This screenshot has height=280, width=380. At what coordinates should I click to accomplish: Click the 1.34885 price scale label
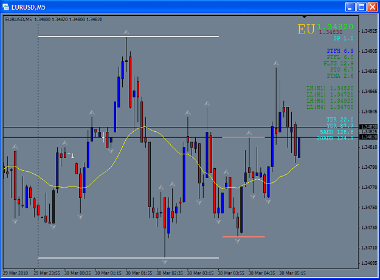(369, 72)
